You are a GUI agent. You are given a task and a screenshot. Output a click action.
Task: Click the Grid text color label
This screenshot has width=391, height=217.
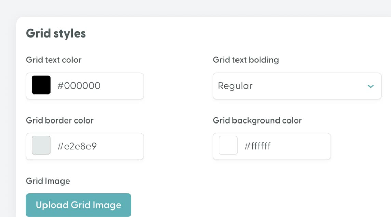[x=53, y=60]
